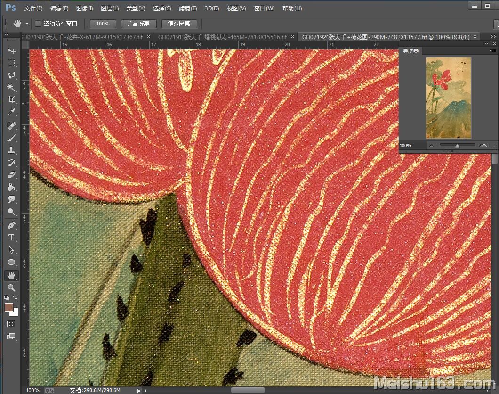
Task: Select the Brush tool
Action: coord(11,138)
